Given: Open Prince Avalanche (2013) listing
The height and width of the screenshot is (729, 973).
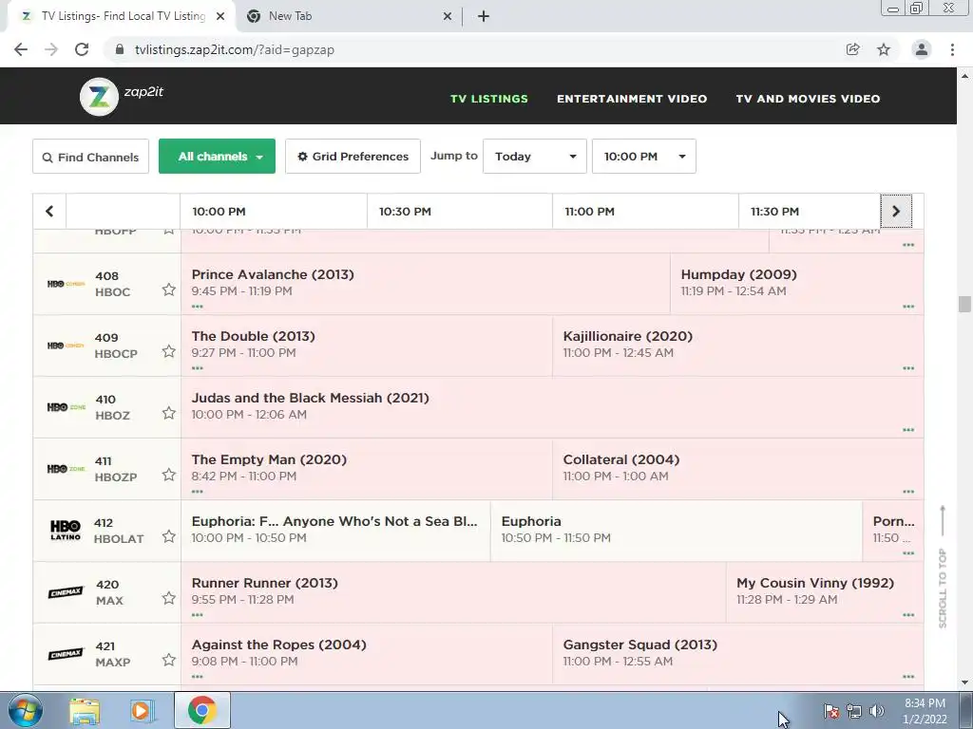Looking at the screenshot, I should click(273, 274).
